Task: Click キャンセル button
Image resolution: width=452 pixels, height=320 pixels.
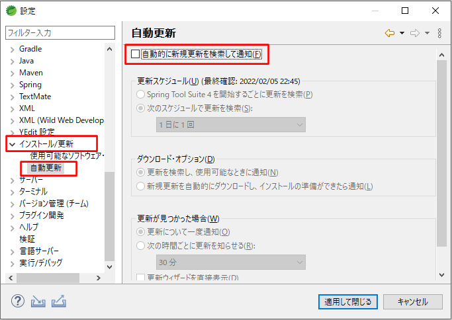Action: [413, 301]
